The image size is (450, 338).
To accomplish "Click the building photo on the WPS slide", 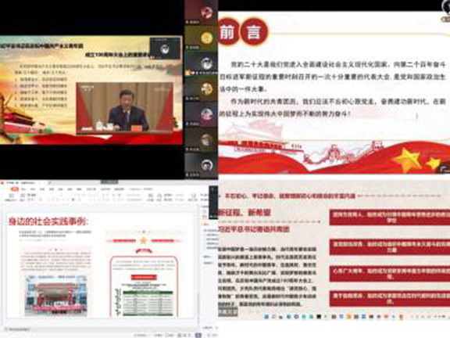I will click(56, 295).
